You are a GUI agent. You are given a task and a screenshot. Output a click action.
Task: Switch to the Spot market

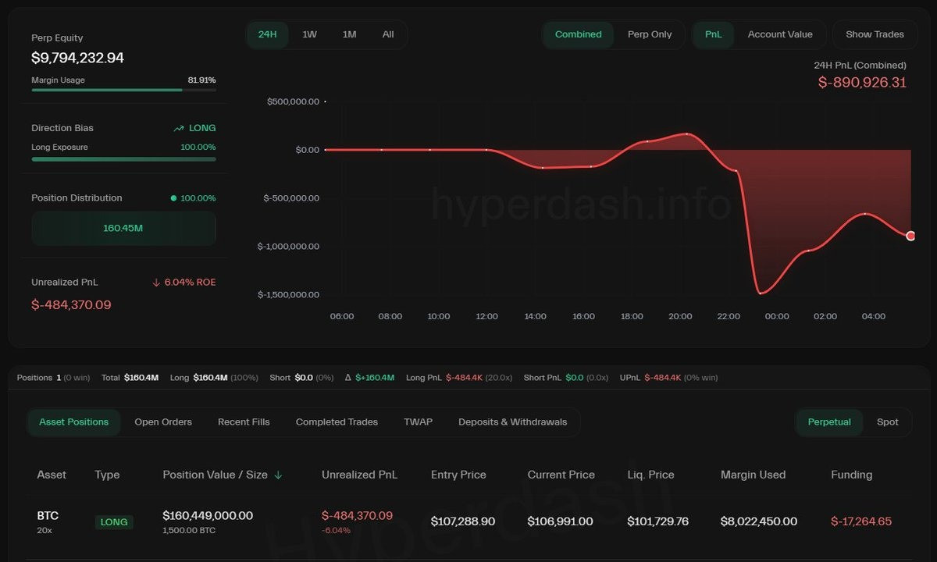point(888,421)
